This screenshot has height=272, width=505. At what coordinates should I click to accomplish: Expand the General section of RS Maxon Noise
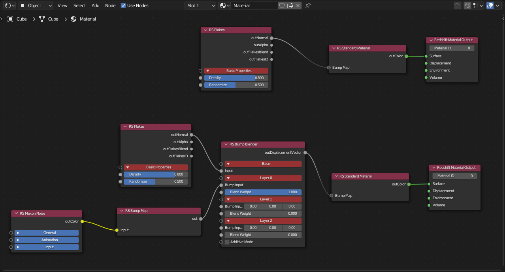[47, 233]
